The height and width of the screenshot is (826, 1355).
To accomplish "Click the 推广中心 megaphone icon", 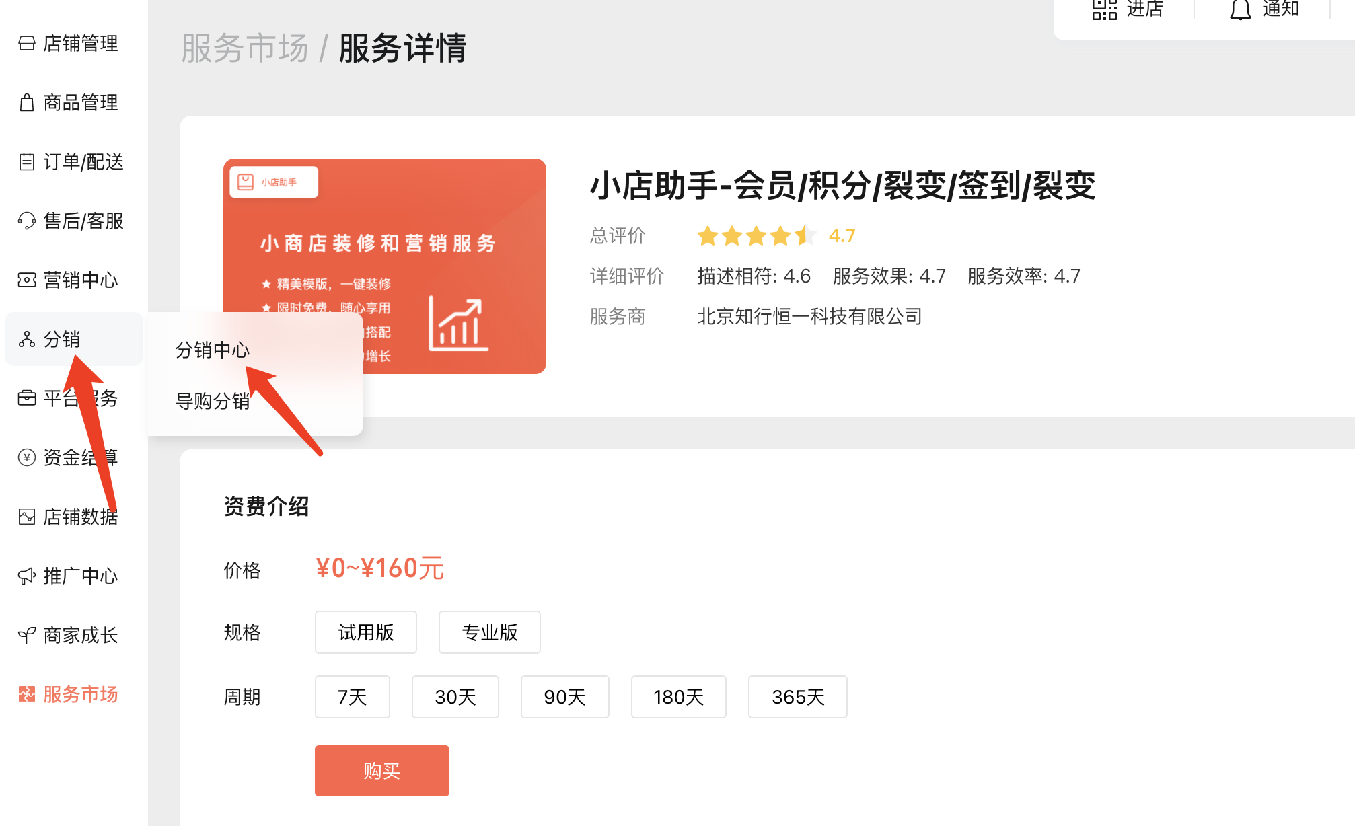I will [27, 576].
